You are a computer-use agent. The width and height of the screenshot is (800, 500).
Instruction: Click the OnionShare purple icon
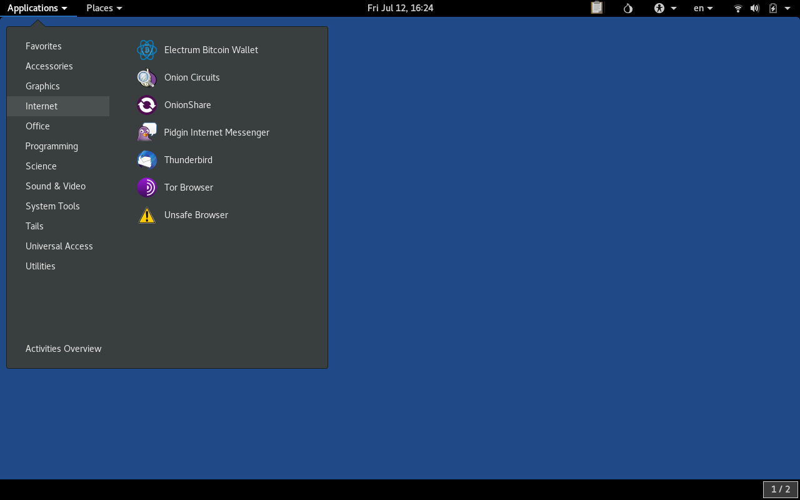(147, 105)
